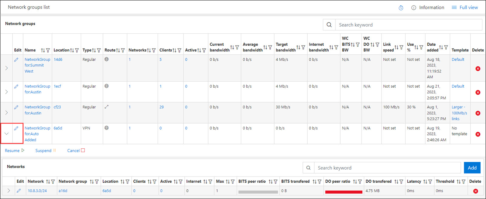The width and height of the screenshot is (486, 199).
Task: Switch to Full view
Action: point(465,8)
